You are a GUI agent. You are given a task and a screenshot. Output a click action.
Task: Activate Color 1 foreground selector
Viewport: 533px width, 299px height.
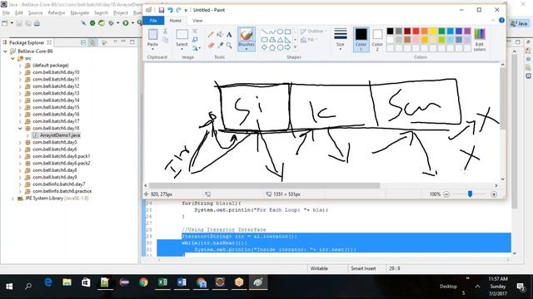[x=361, y=39]
